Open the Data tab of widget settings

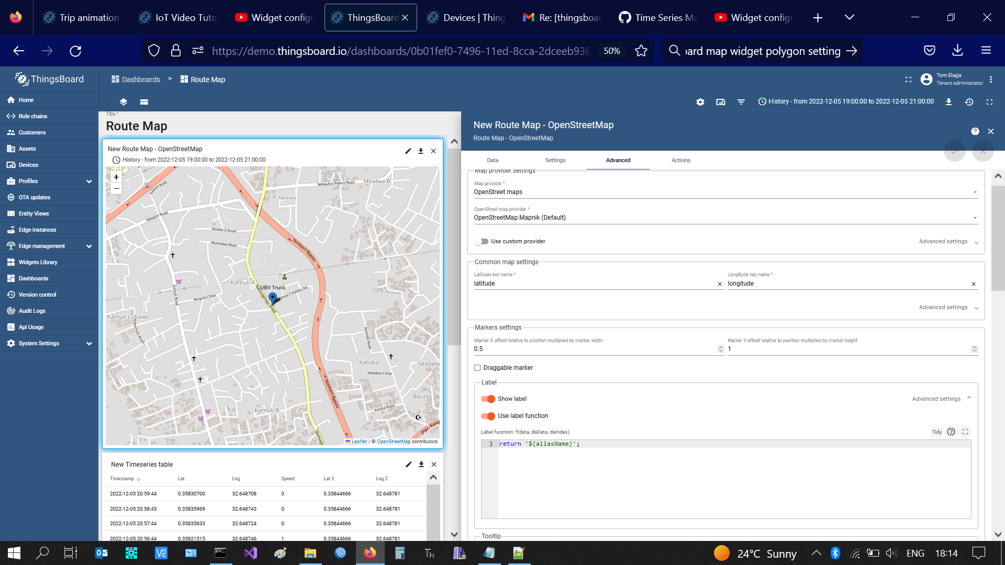point(493,160)
